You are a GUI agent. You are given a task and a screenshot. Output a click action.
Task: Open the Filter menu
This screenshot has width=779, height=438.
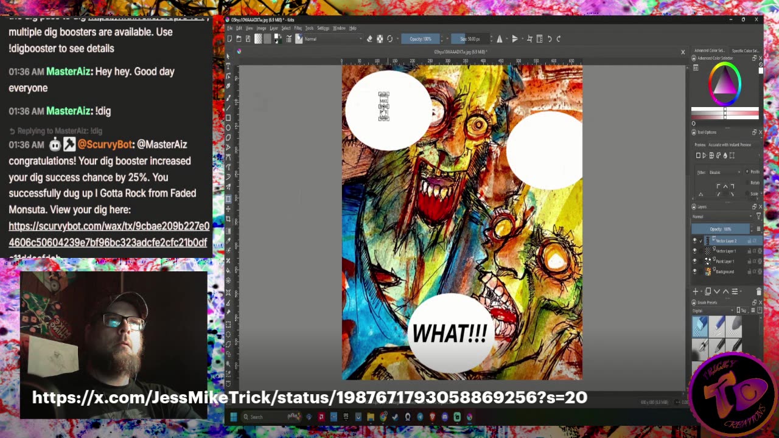point(298,28)
